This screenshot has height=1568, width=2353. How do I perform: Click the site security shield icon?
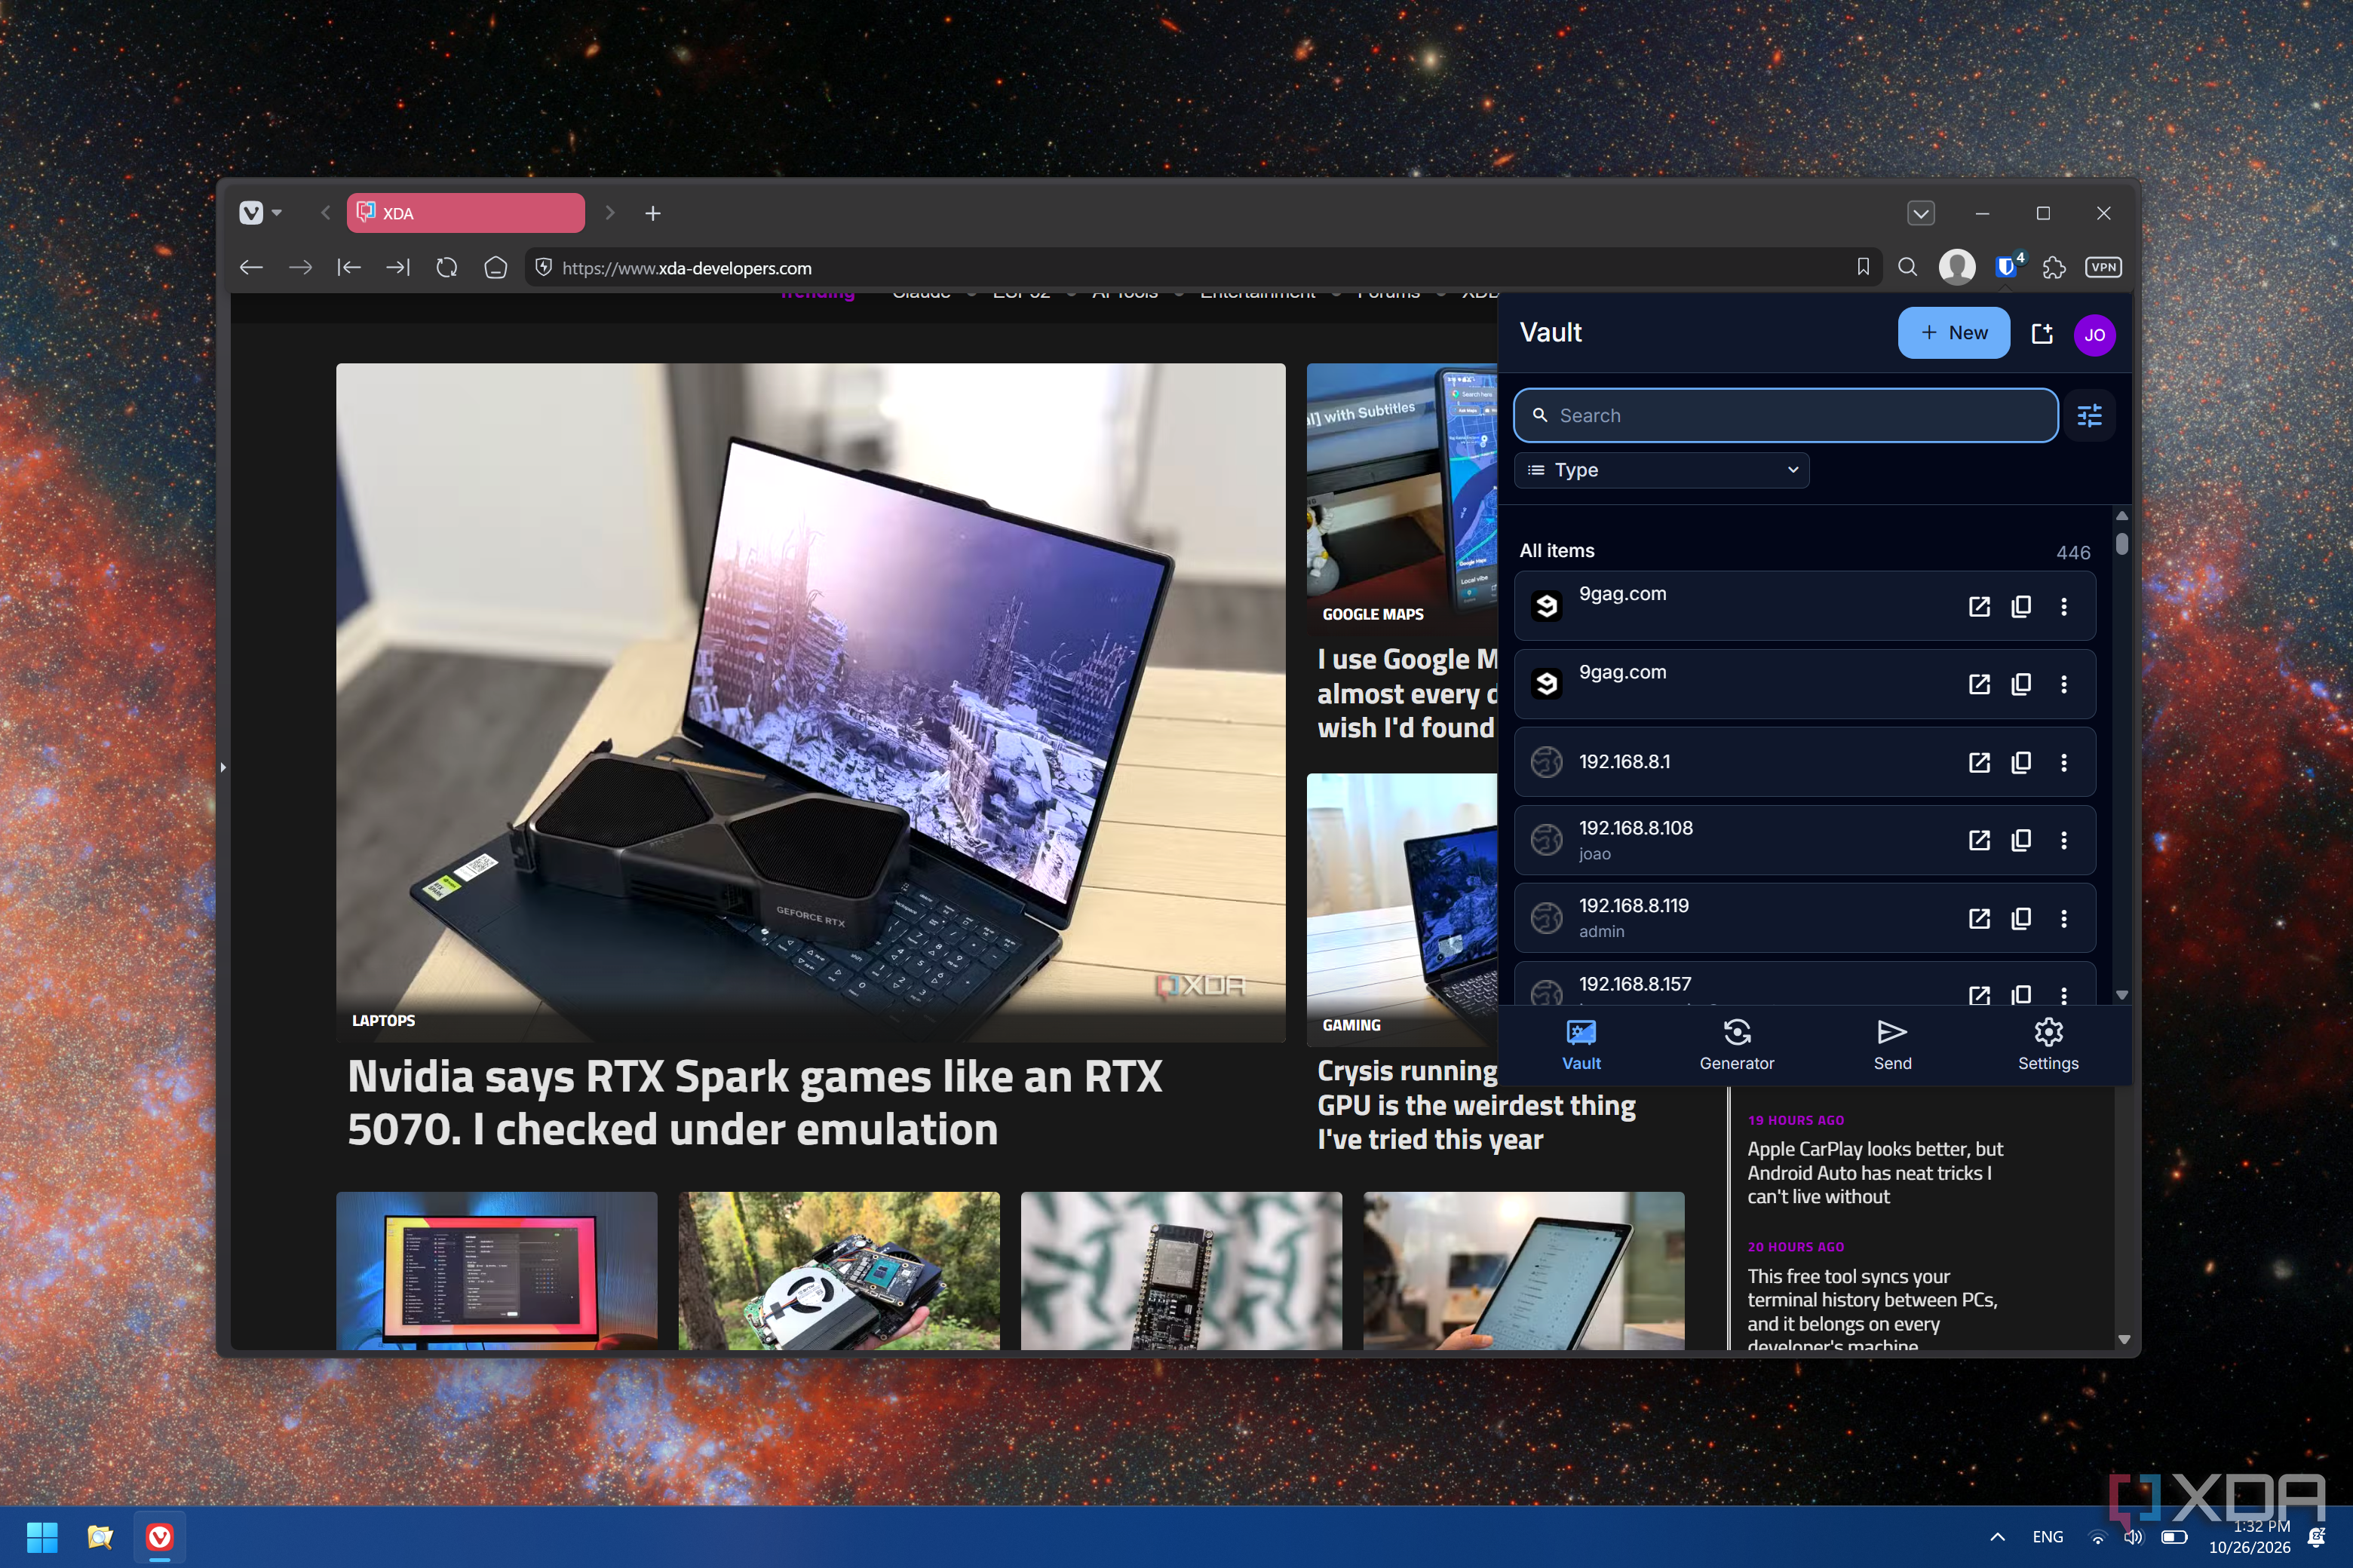click(543, 267)
